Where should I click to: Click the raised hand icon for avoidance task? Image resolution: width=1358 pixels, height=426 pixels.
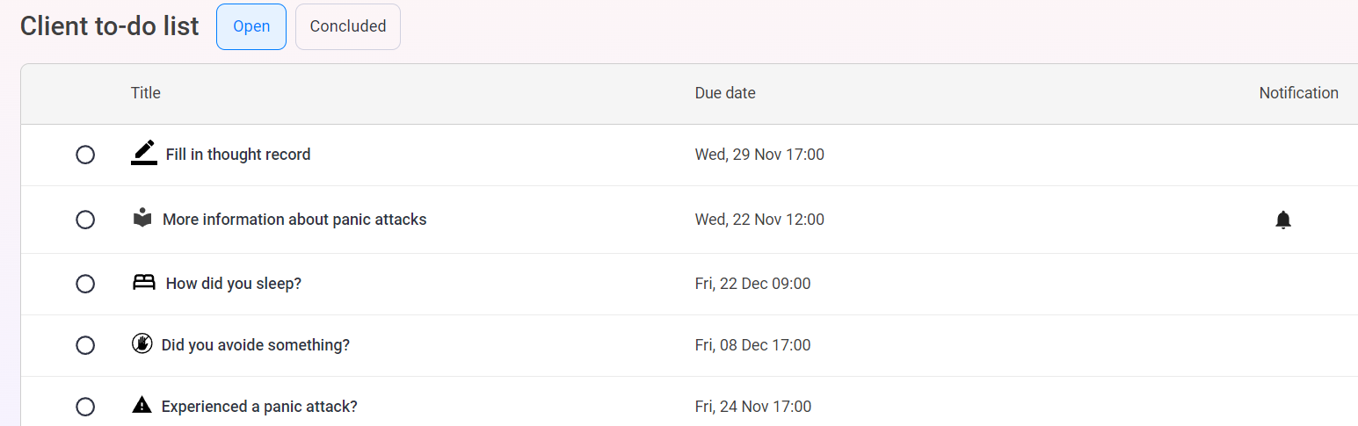(142, 343)
